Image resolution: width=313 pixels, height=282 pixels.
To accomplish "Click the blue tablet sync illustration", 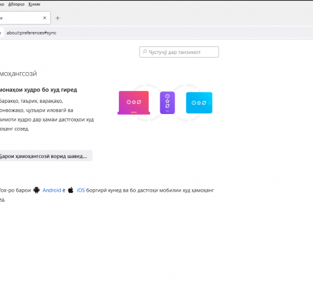I will pyautogui.click(x=199, y=103).
